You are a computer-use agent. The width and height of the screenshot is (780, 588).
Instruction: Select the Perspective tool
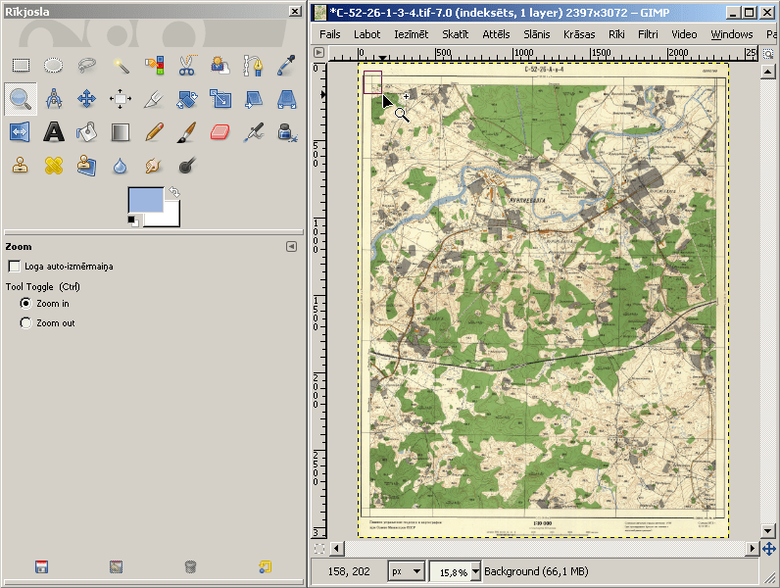[x=286, y=99]
